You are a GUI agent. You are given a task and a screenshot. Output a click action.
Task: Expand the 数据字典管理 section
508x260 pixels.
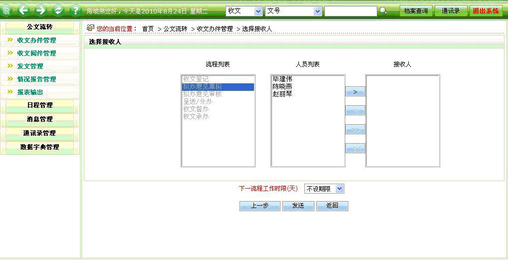(39, 147)
